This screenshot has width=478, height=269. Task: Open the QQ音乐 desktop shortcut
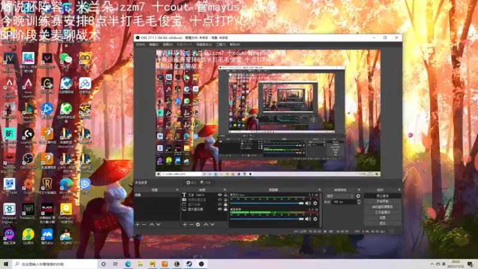pyautogui.click(x=28, y=237)
